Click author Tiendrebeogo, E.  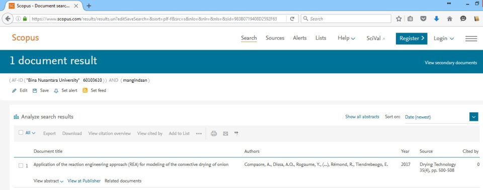[x=372, y=164]
